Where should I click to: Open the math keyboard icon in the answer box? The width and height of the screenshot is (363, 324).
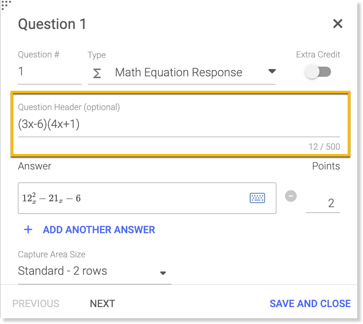(257, 198)
